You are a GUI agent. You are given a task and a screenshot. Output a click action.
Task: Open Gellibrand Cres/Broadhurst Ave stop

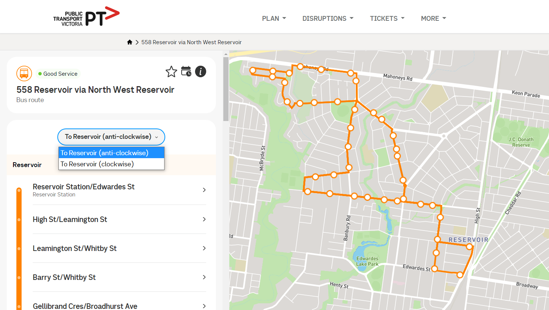click(85, 306)
